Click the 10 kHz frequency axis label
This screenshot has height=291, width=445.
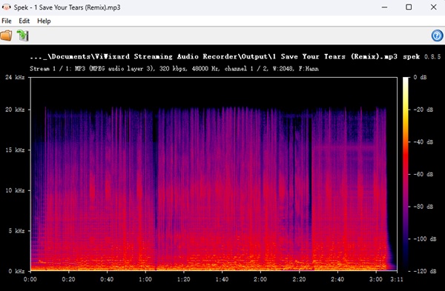pos(15,190)
